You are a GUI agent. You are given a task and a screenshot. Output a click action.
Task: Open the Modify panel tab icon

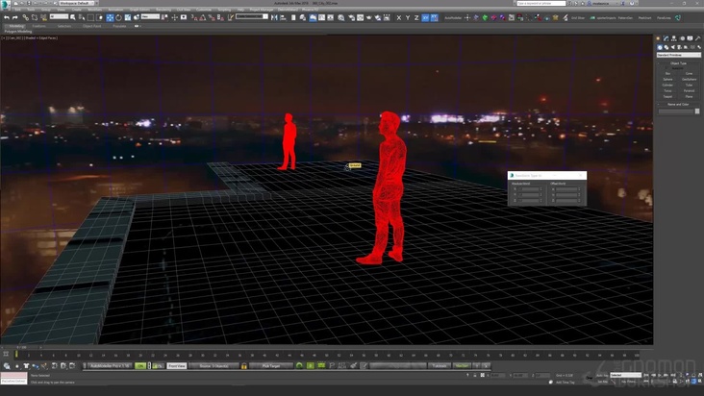(x=666, y=38)
